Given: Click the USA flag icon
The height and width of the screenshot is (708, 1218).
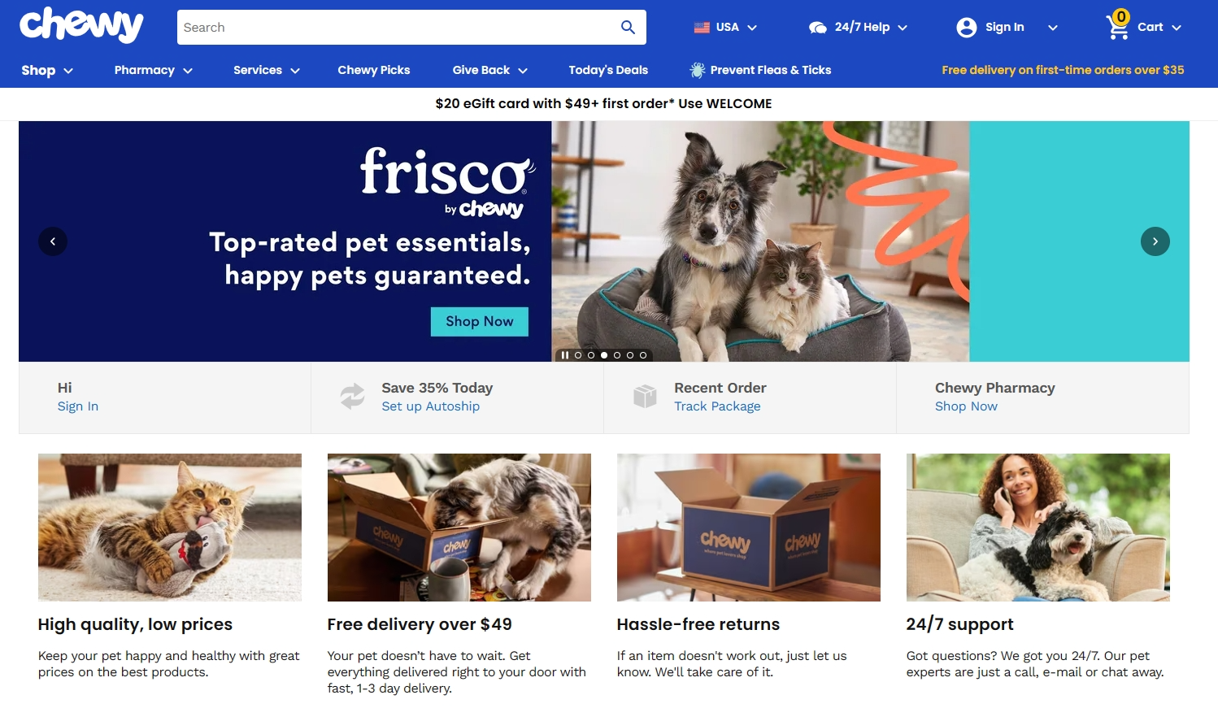Looking at the screenshot, I should pyautogui.click(x=702, y=28).
